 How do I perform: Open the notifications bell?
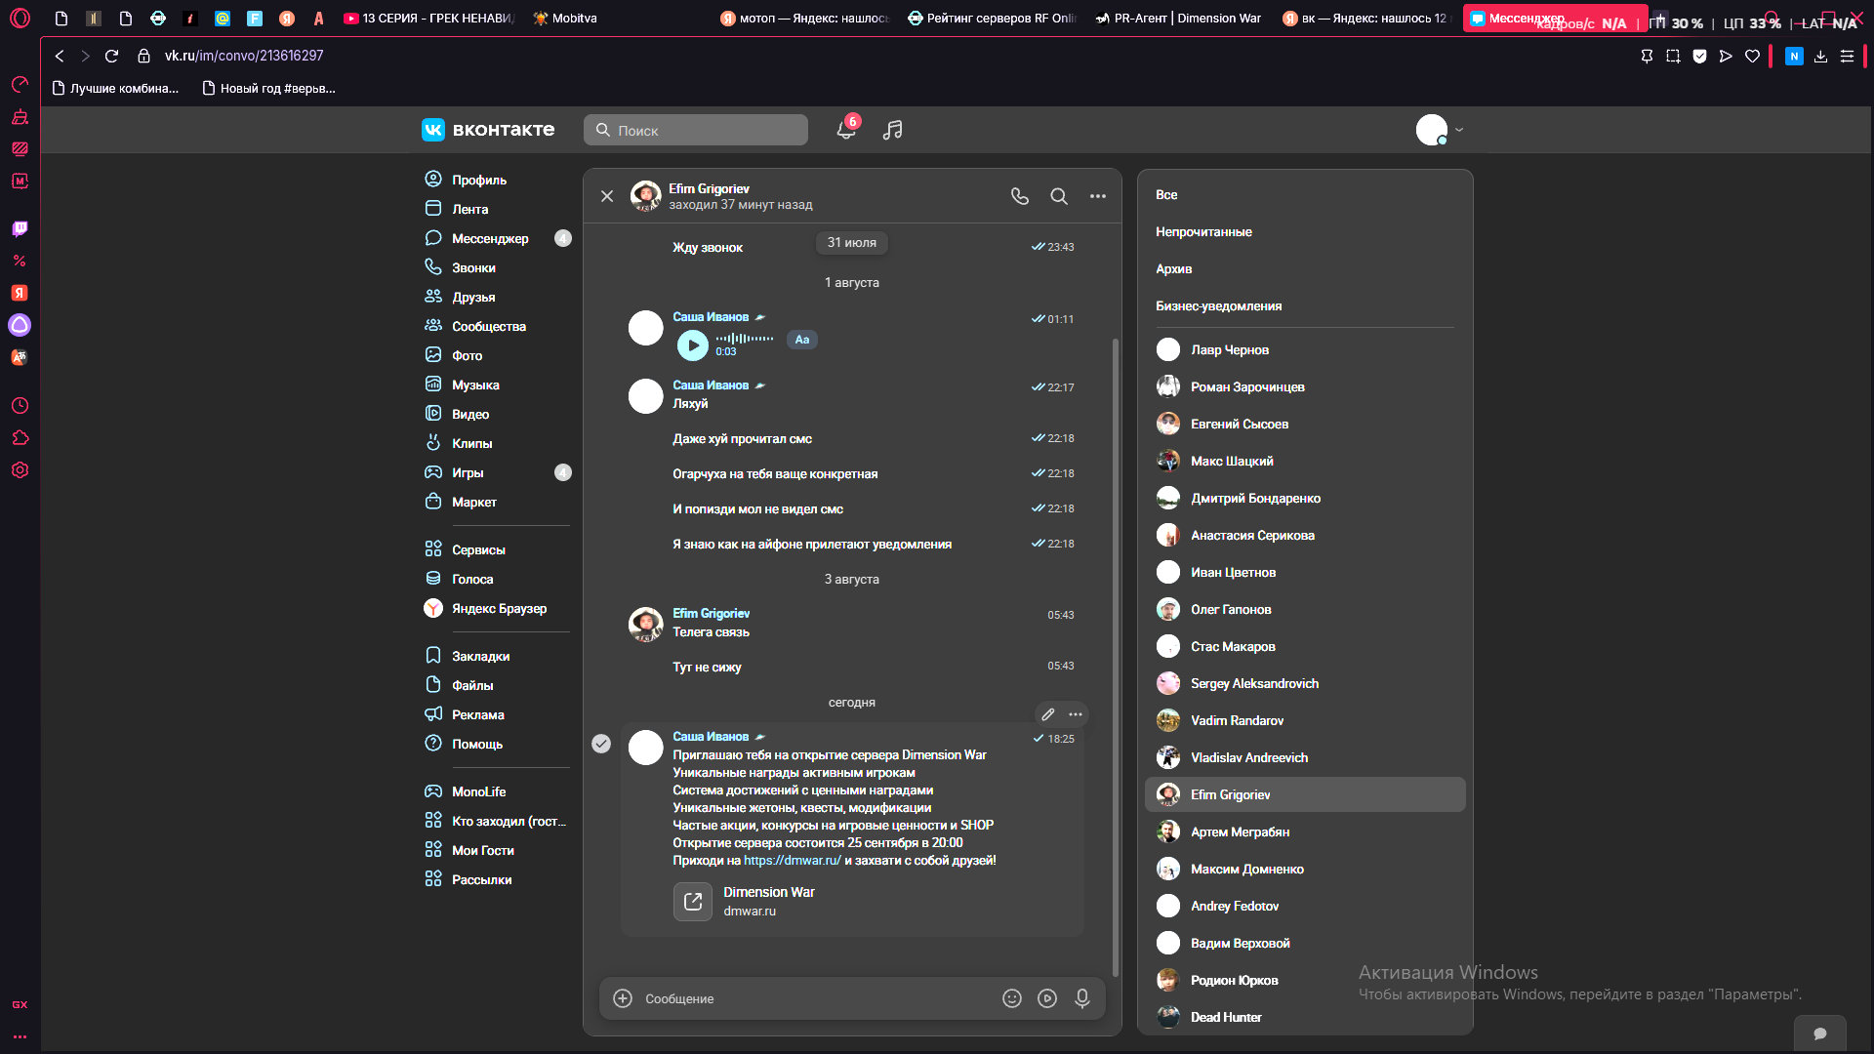tap(846, 130)
